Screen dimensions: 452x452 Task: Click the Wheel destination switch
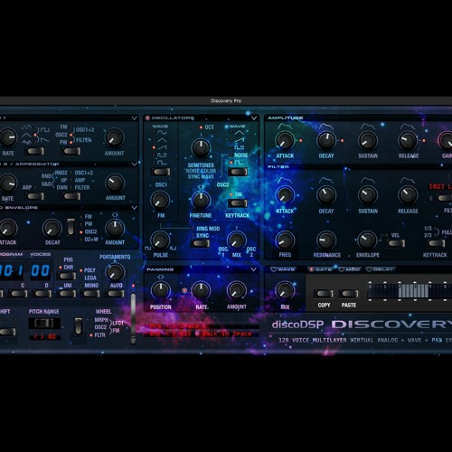(79, 325)
